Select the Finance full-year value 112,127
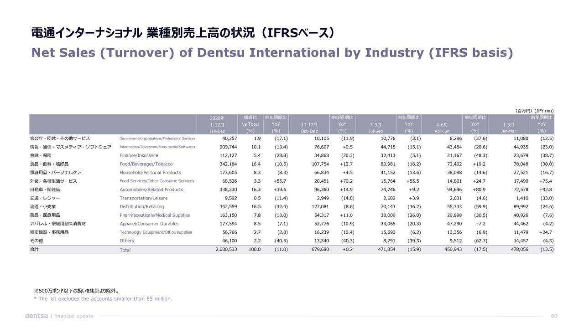This screenshot has height=328, width=584. pos(228,155)
